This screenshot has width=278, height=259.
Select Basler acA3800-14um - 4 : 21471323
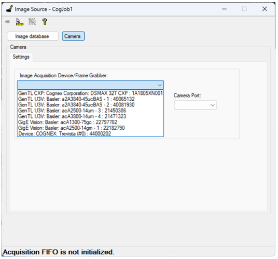90,116
